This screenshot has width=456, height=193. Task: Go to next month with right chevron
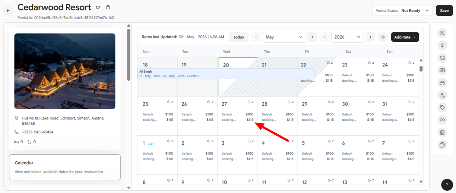[312, 37]
